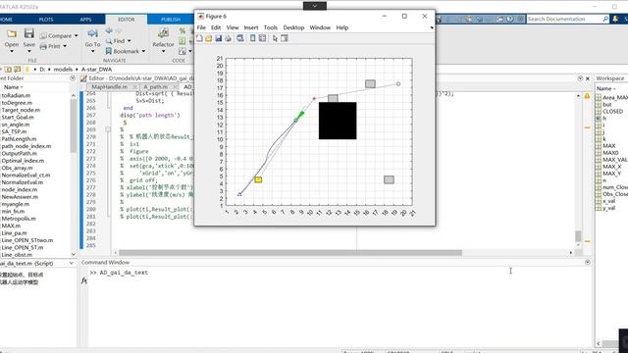
Task: Select CLOSED variable in Workspace
Action: click(612, 111)
